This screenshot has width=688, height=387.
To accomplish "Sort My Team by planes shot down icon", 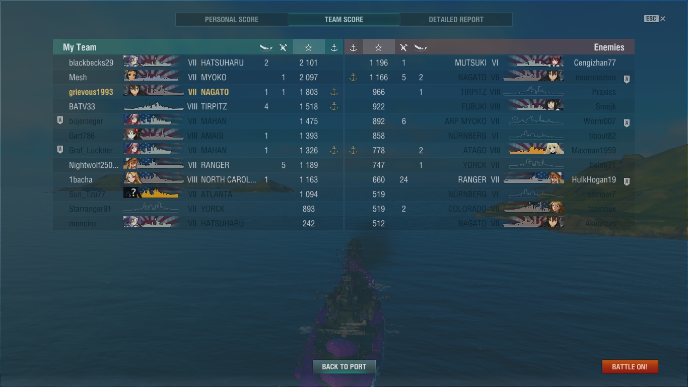I will click(x=283, y=47).
